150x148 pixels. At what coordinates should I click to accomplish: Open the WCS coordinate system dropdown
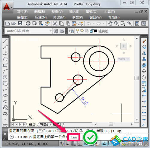pyautogui.click(x=128, y=59)
